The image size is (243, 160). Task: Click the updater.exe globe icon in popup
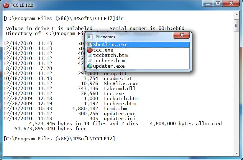point(90,66)
